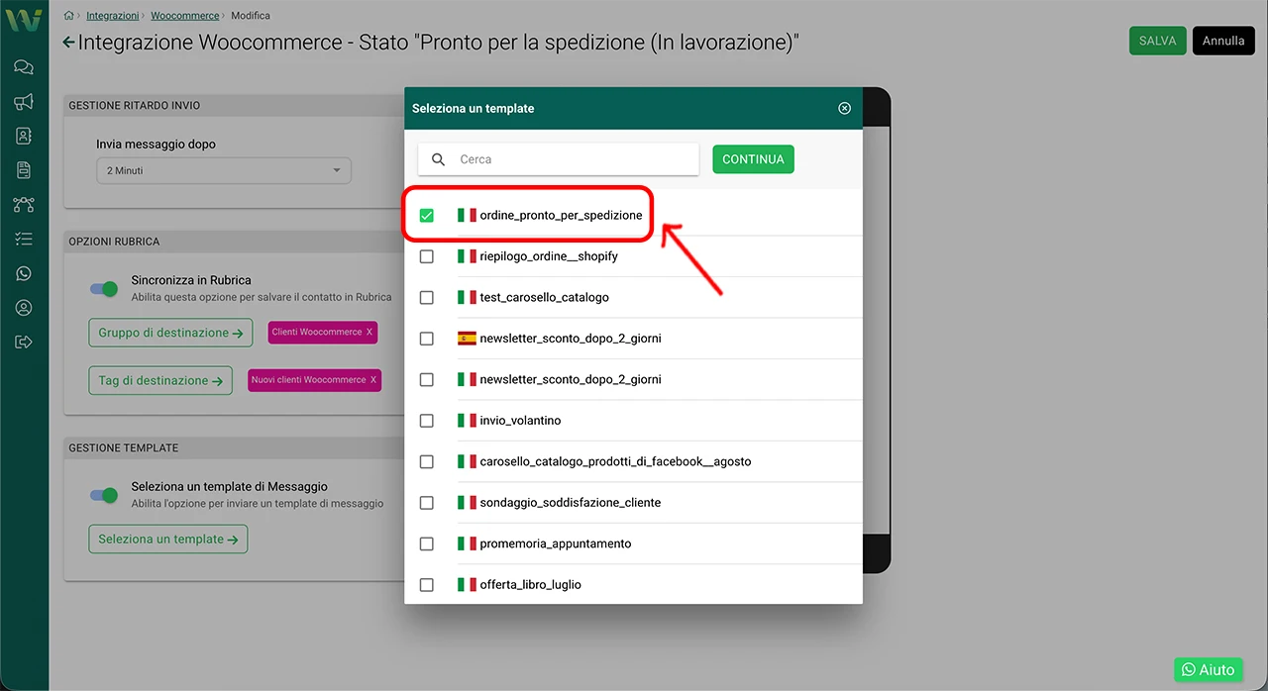Screen dimensions: 1268x691
Task: Open the chat conversations sidebar icon
Action: tap(24, 67)
